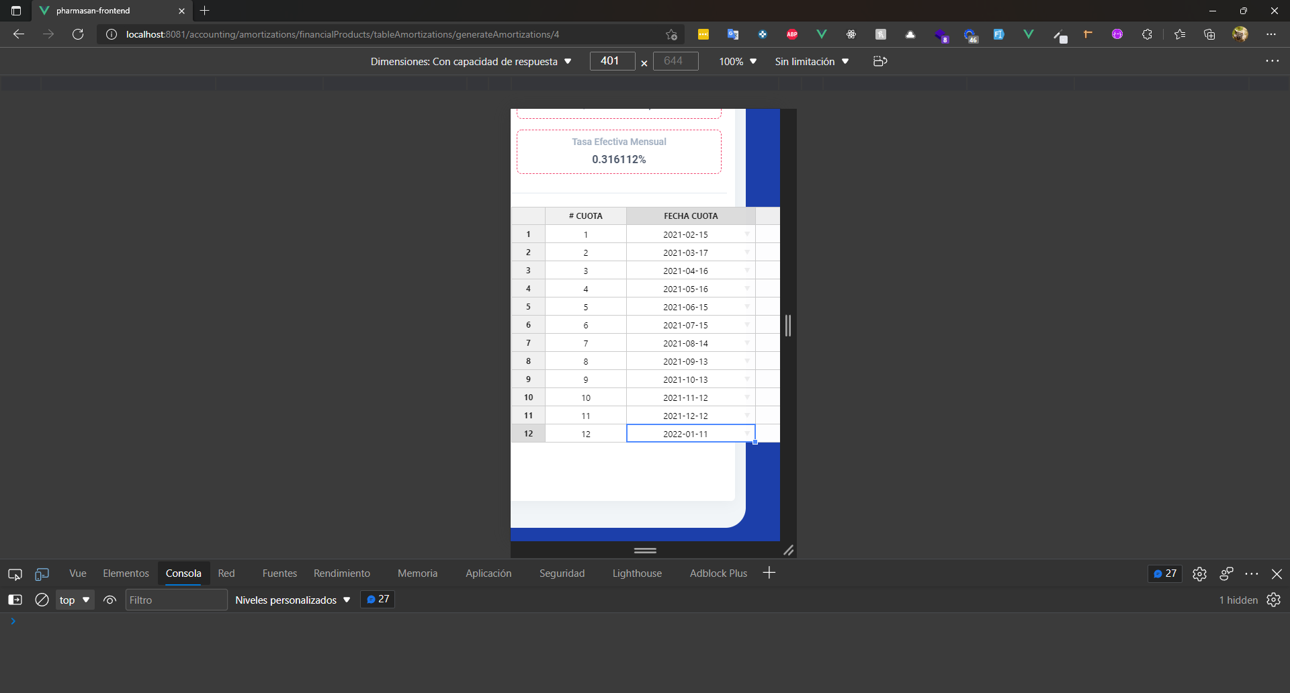Click the viewport width field showing 401

612,61
